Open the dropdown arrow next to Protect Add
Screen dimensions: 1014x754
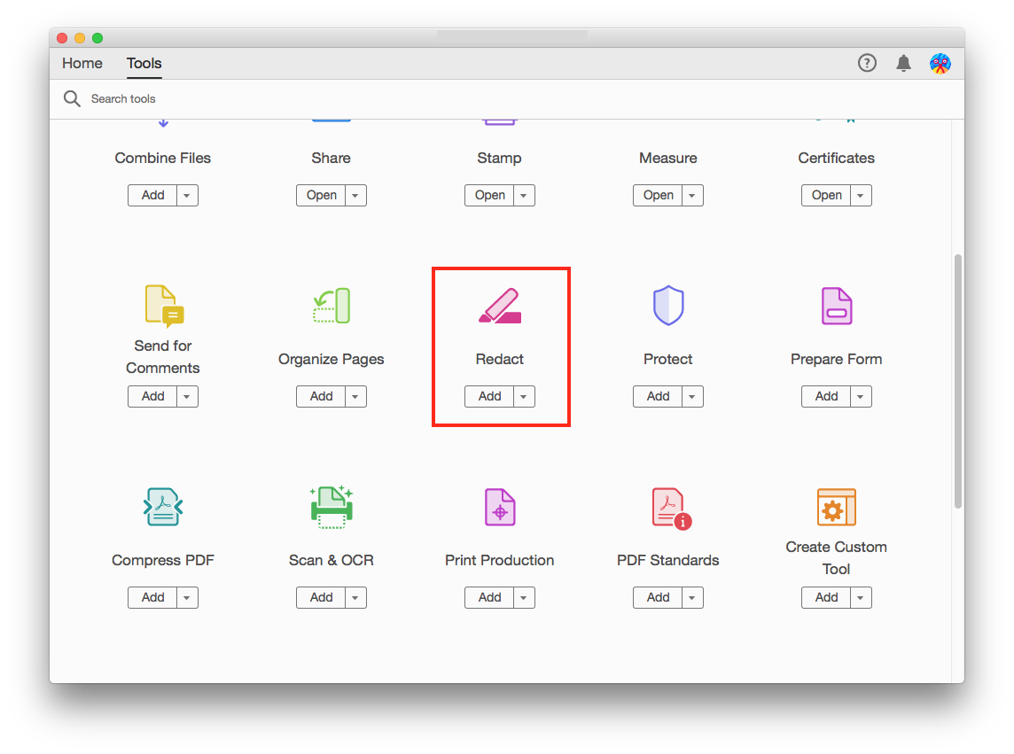[692, 397]
